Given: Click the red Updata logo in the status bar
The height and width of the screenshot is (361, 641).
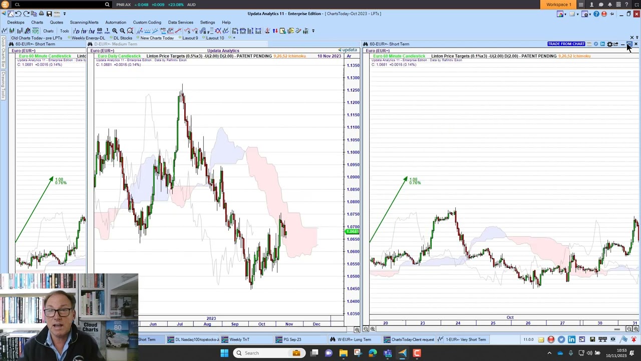Looking at the screenshot, I should [551, 339].
